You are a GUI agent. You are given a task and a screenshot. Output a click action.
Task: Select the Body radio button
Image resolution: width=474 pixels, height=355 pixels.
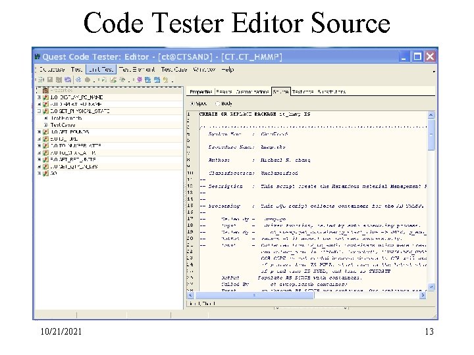[218, 104]
